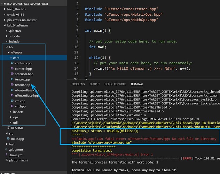Collapse the uTensor folder in lib
Screen dimensions: 220x174
9,52
